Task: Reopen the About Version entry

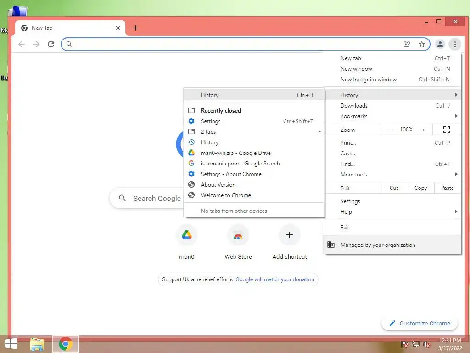Action: (254, 184)
